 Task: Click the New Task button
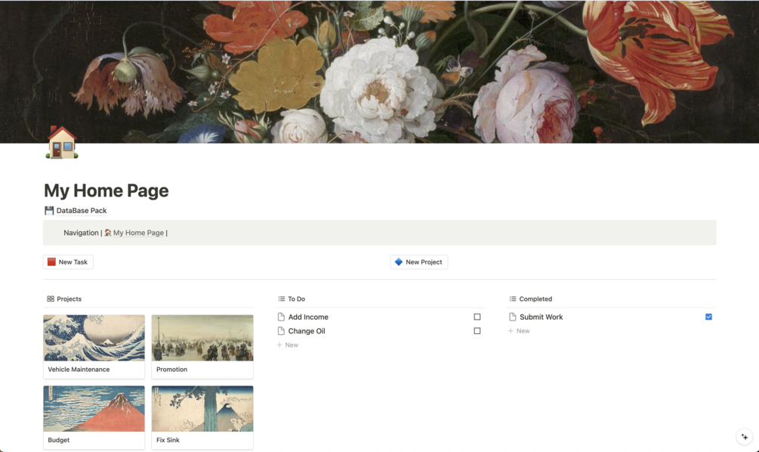(x=68, y=262)
